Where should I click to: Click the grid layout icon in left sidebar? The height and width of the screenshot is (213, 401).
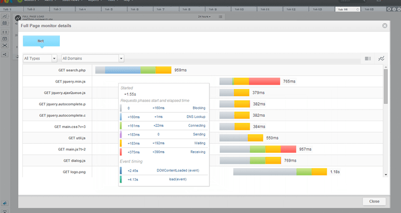(4, 32)
